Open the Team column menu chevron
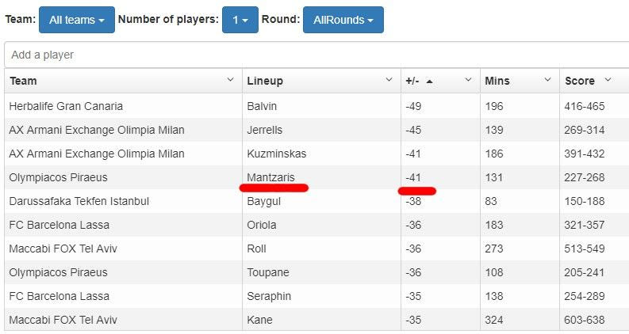The width and height of the screenshot is (629, 334). (x=230, y=80)
